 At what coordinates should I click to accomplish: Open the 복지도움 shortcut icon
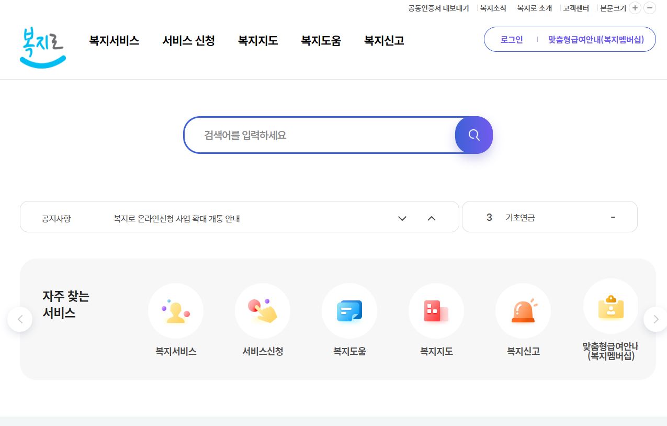(349, 311)
